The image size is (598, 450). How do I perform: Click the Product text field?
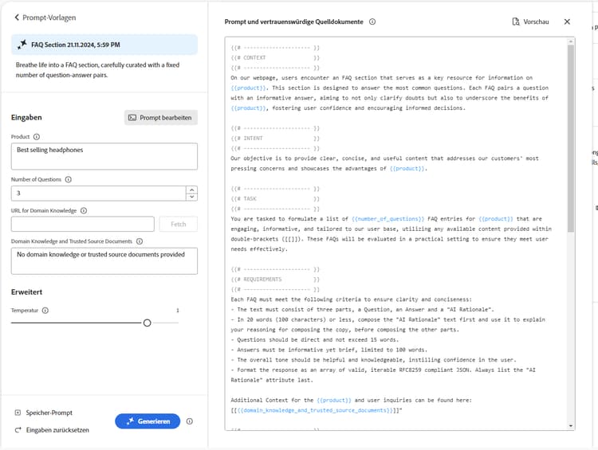pos(104,156)
